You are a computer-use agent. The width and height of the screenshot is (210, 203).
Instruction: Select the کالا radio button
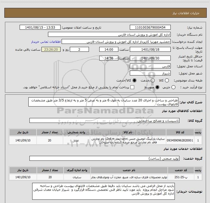pos(167,80)
